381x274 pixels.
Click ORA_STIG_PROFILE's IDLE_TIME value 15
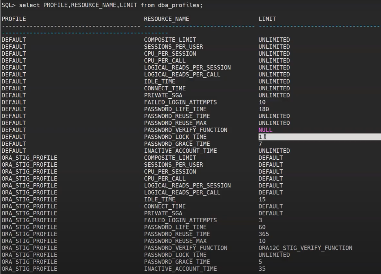(262, 199)
